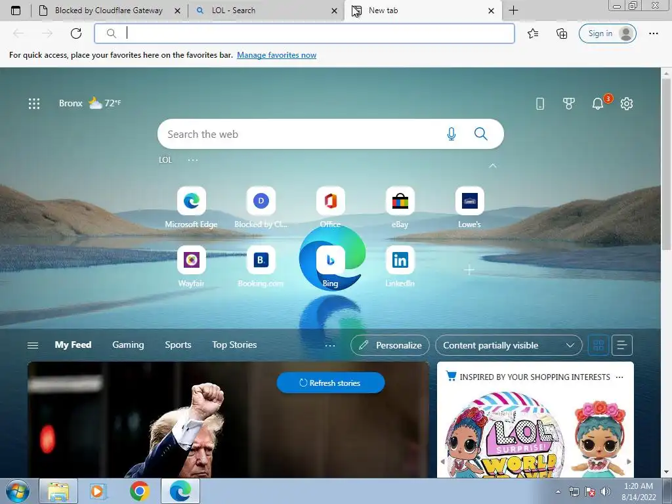
Task: Open Windows Start menu
Action: [x=18, y=491]
